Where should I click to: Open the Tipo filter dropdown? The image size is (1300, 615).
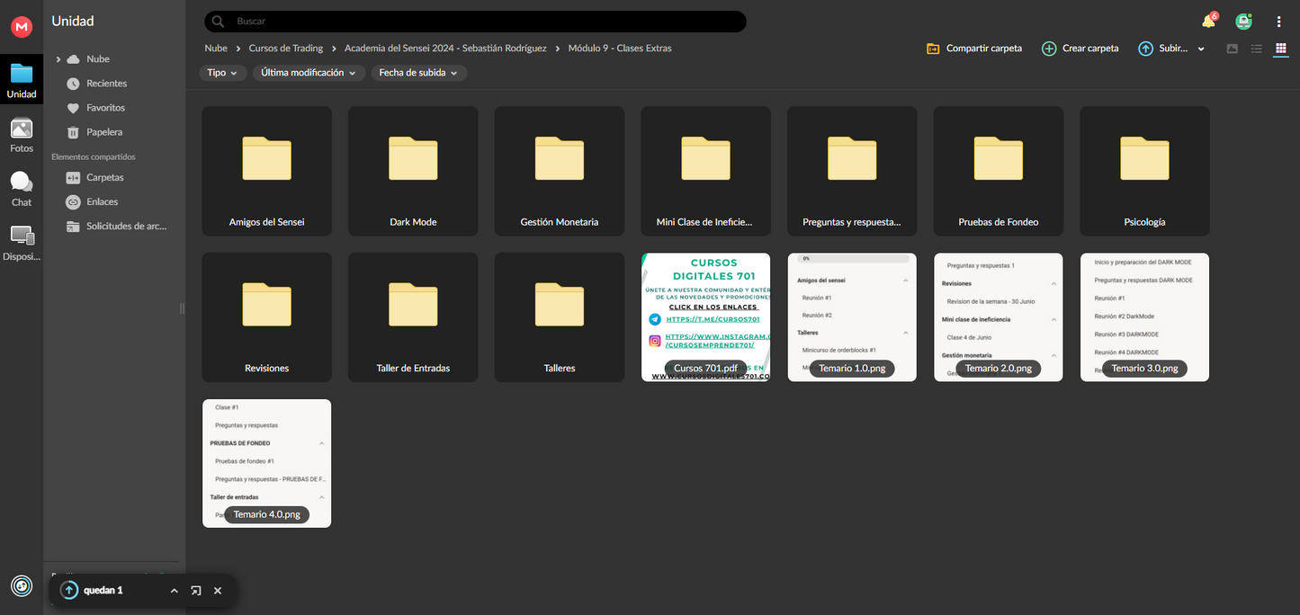click(222, 73)
